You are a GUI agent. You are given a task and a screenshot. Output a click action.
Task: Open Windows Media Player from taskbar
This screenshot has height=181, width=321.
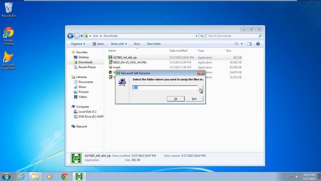tap(49, 176)
